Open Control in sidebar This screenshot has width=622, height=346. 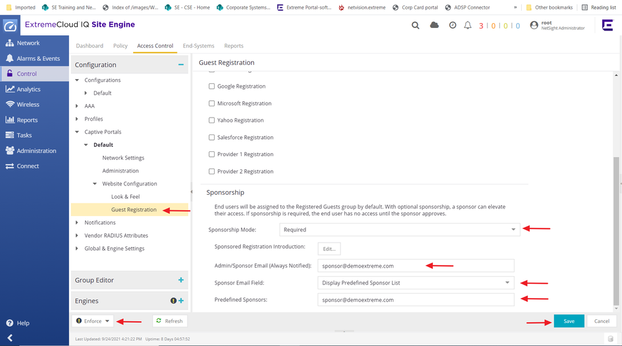[x=34, y=73]
